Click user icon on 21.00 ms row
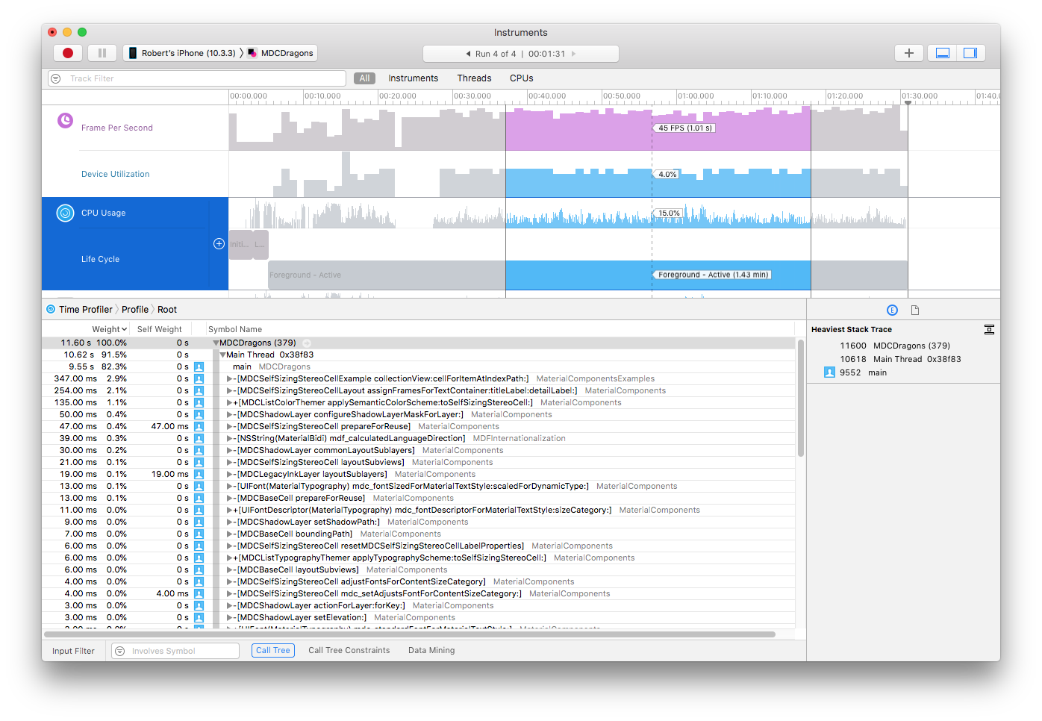 (x=199, y=462)
